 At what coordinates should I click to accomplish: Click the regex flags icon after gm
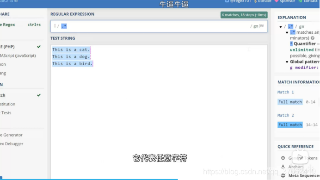tap(262, 26)
